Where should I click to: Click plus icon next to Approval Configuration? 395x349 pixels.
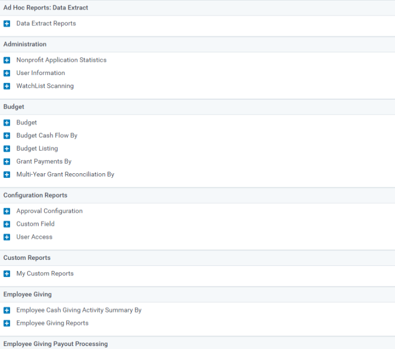[x=7, y=211]
